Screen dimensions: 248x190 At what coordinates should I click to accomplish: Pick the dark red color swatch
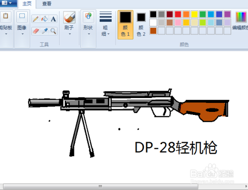(170, 14)
